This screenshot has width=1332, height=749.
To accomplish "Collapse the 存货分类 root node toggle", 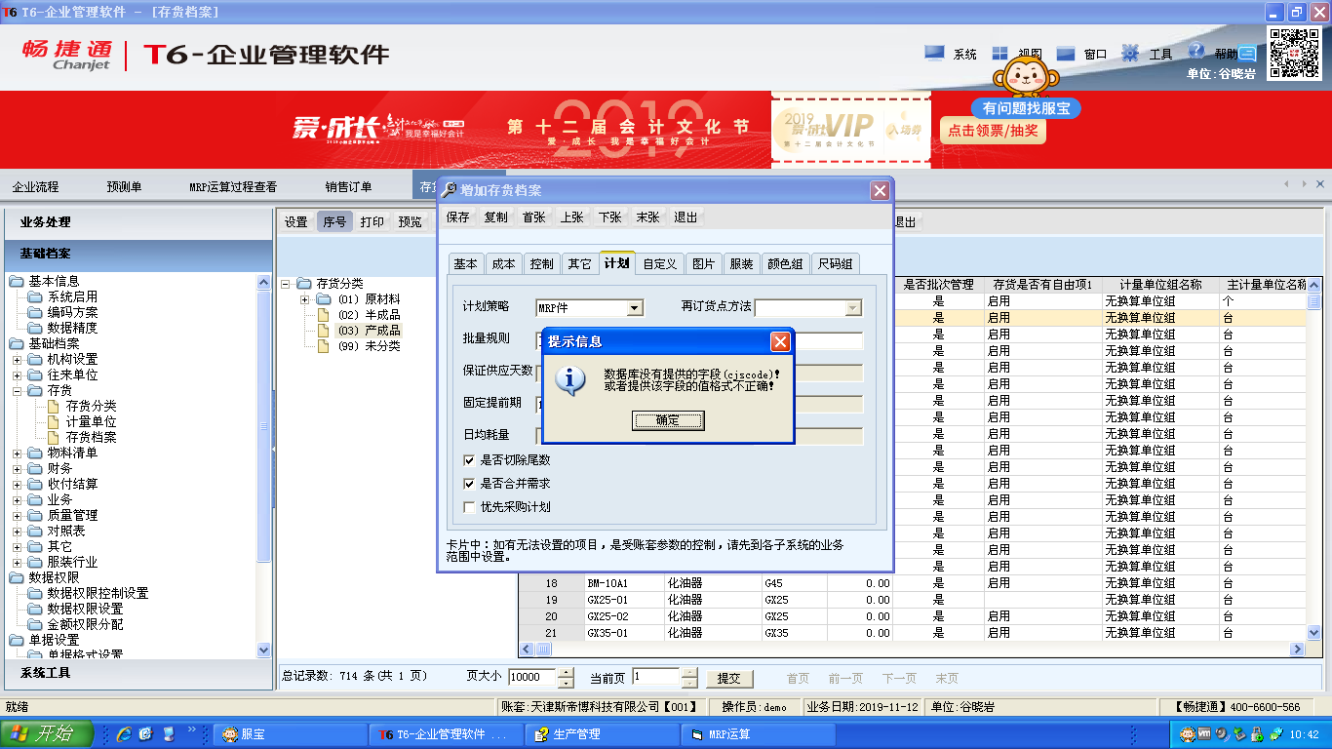I will pyautogui.click(x=286, y=284).
